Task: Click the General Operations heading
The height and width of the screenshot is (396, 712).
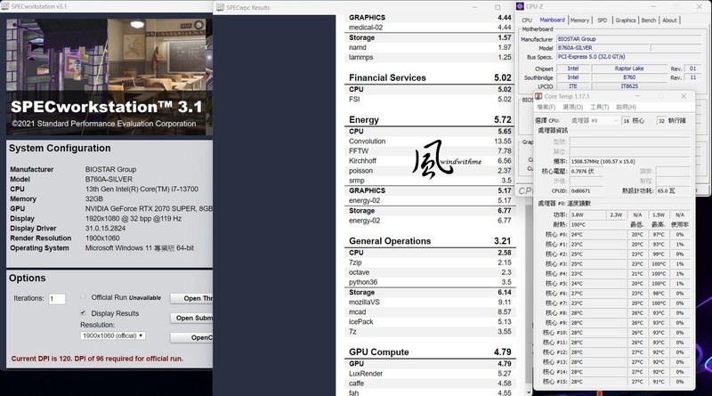Action: [x=390, y=241]
